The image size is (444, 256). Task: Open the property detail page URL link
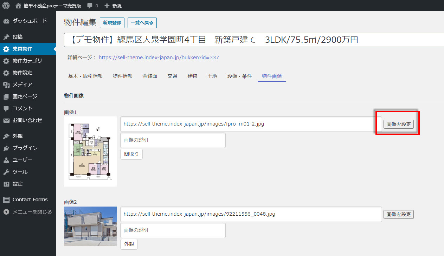[159, 58]
